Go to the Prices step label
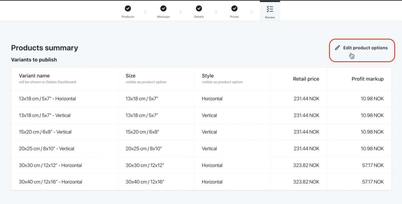Viewport: 402px width, 204px height. coord(234,17)
